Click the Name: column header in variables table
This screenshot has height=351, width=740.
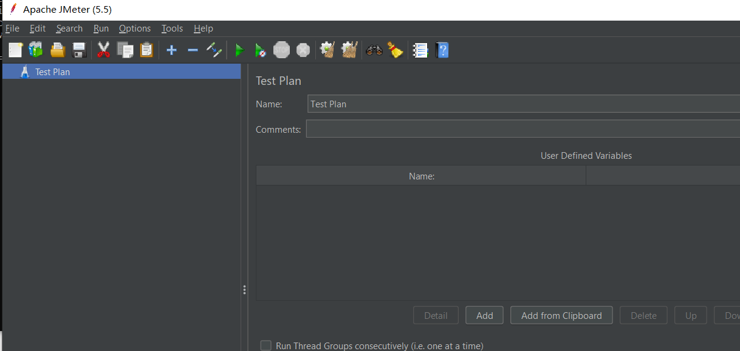pyautogui.click(x=421, y=176)
